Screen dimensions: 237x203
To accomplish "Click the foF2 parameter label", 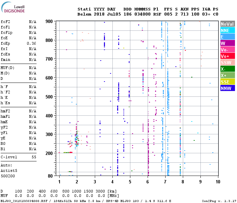I will [x=5, y=22].
